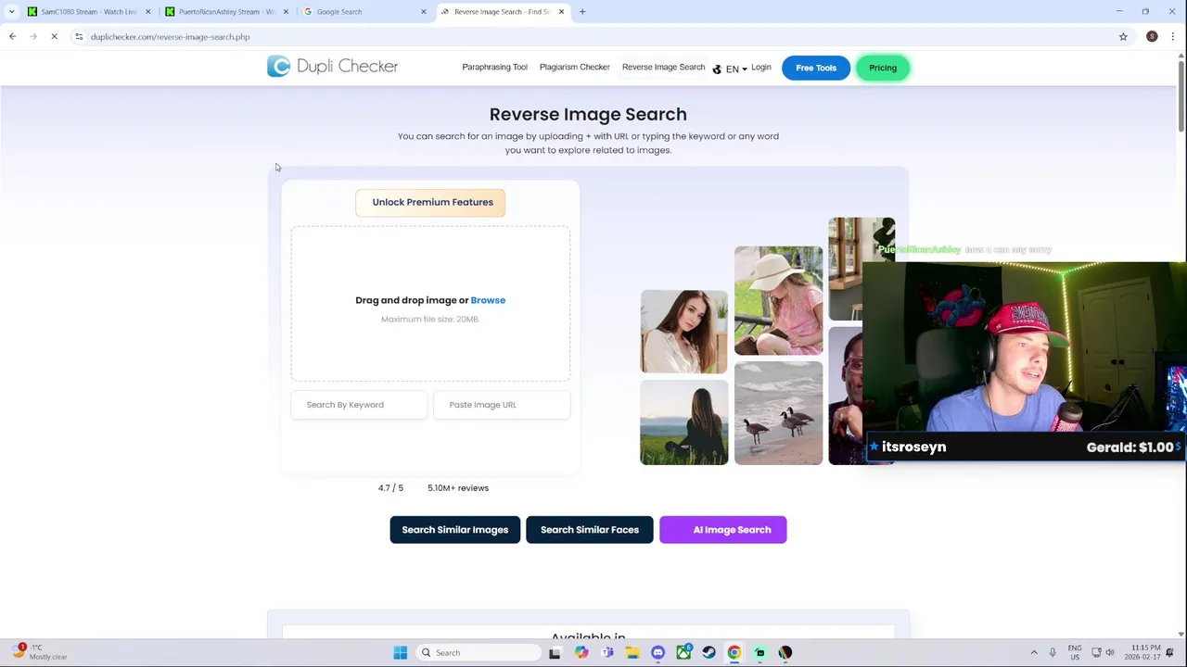The width and height of the screenshot is (1187, 667).
Task: Close the Google Search tab
Action: [x=424, y=12]
